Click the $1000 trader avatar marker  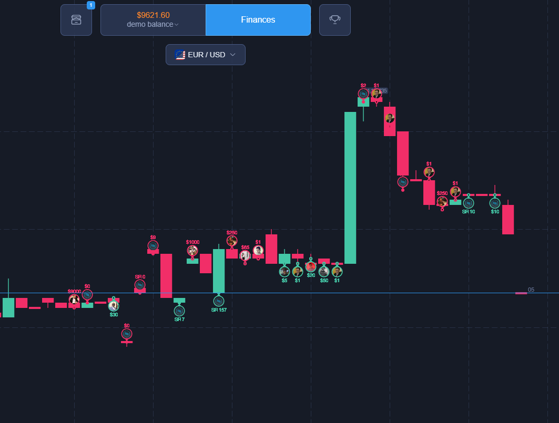[x=192, y=250]
